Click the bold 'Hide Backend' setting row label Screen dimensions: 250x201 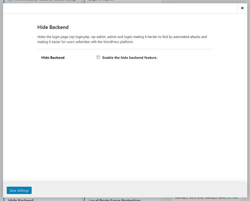coord(53,58)
